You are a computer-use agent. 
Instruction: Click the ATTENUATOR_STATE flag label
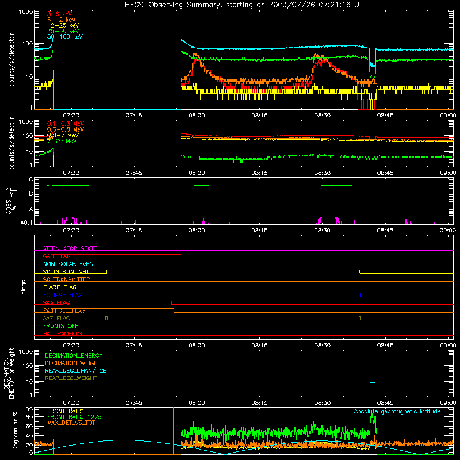tap(70, 248)
